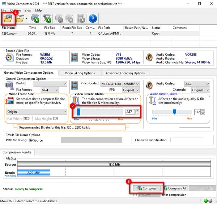Viewport: 217px width, 204px height.
Task: Expand the open-folder dropdown arrow in toolbar
Action: pyautogui.click(x=26, y=18)
